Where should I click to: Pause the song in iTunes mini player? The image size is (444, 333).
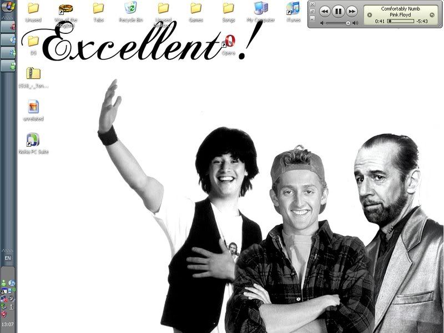(x=338, y=11)
